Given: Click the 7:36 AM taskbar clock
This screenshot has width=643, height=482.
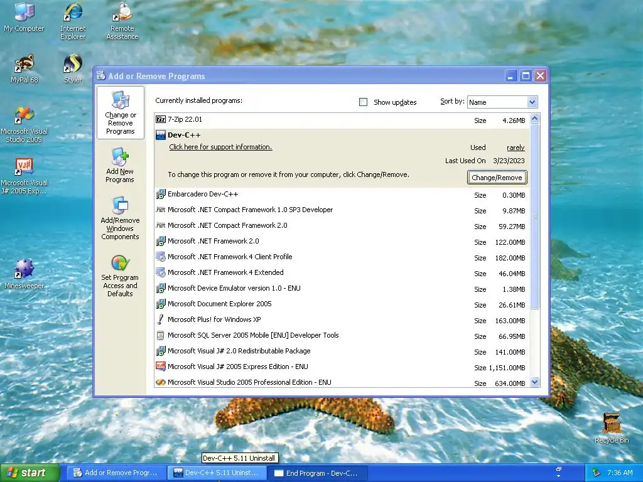Looking at the screenshot, I should [x=620, y=473].
